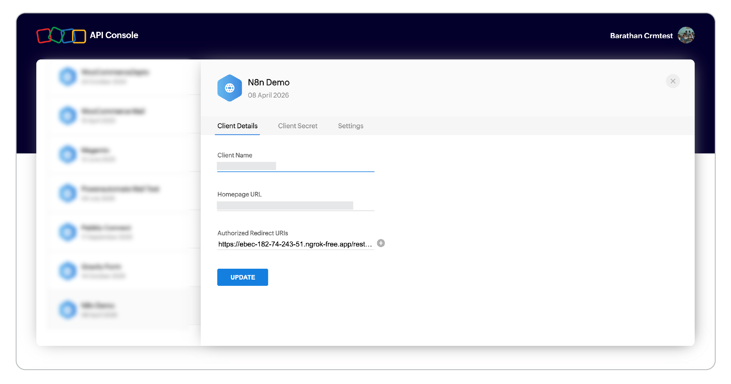Image resolution: width=731 pixels, height=384 pixels.
Task: Go to the Settings tab
Action: point(350,126)
